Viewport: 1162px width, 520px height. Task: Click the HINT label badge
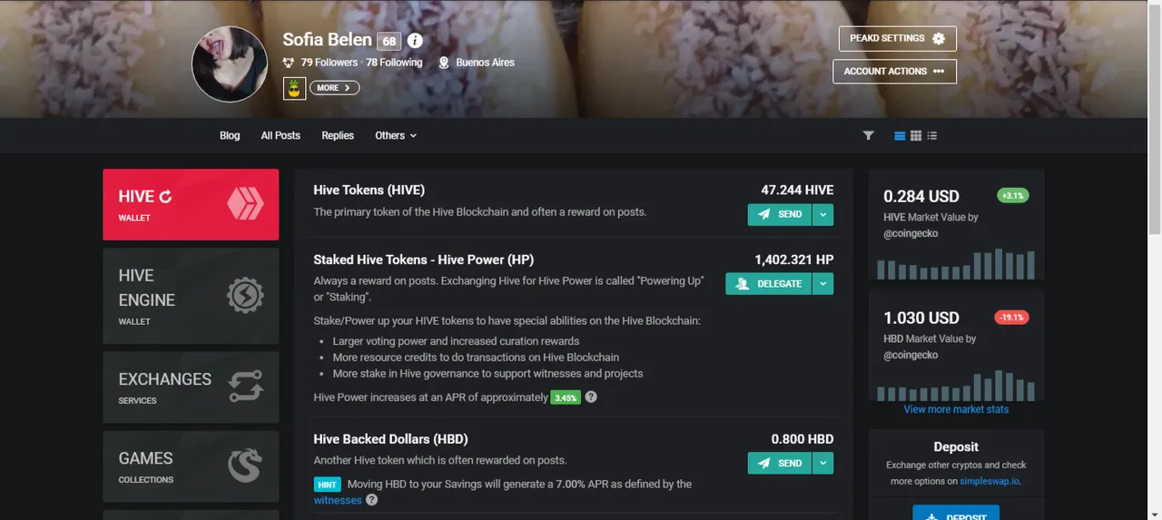(327, 485)
